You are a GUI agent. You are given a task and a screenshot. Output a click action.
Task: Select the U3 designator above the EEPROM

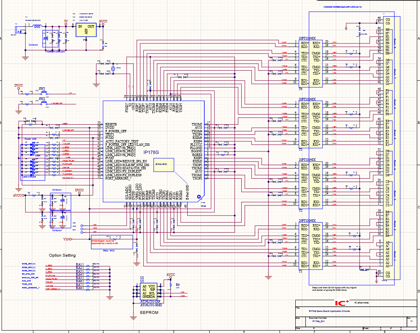[x=142, y=281]
